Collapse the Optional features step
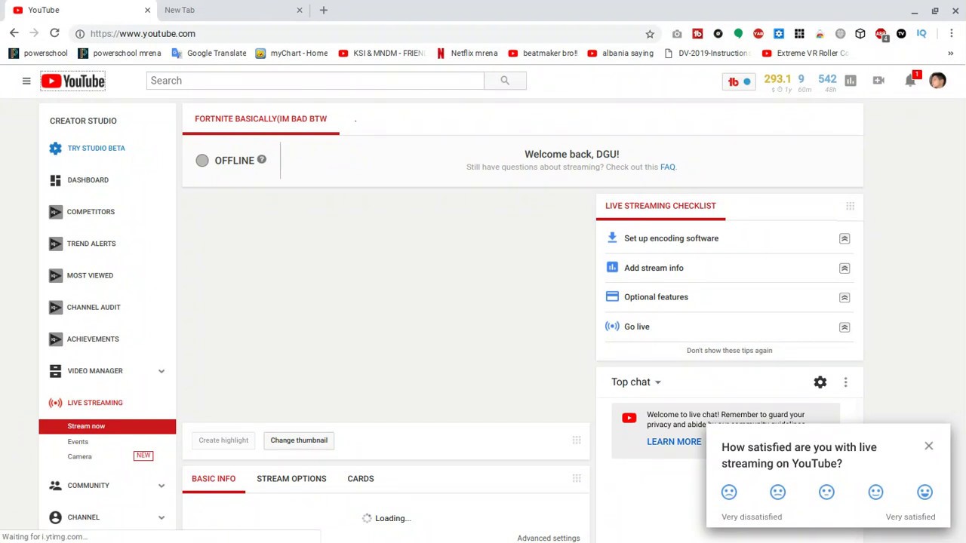Image resolution: width=966 pixels, height=543 pixels. tap(844, 297)
